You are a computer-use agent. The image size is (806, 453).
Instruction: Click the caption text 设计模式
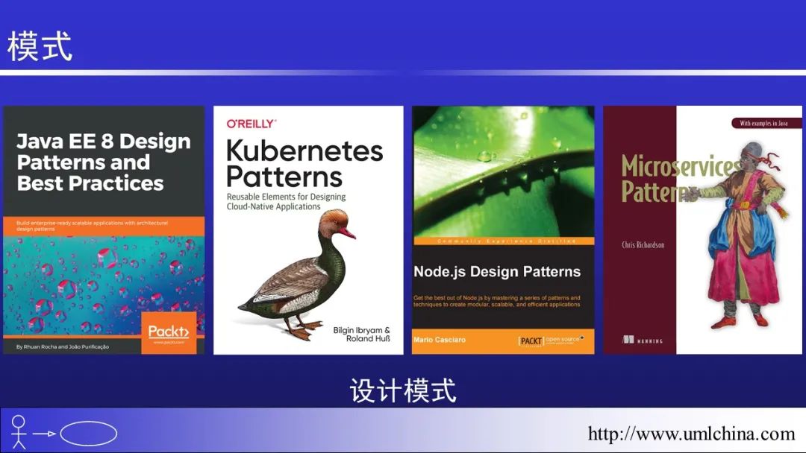(403, 390)
